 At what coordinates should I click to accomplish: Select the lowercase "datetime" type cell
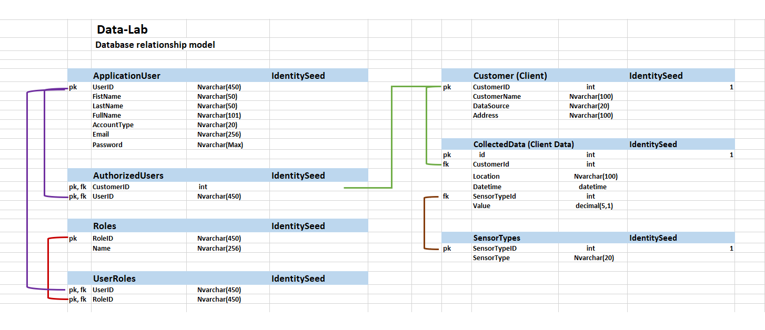[593, 187]
